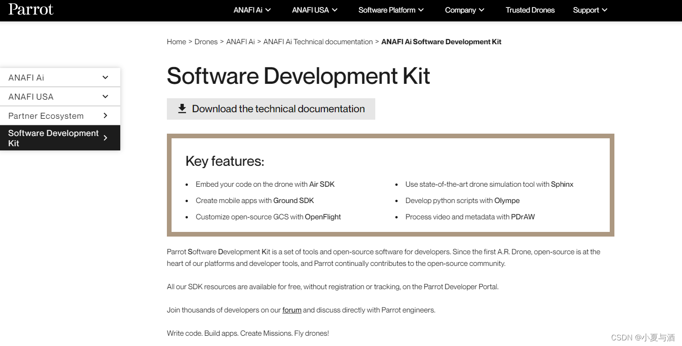Click the Key features heading
Screen dimensions: 682x346
click(x=225, y=161)
